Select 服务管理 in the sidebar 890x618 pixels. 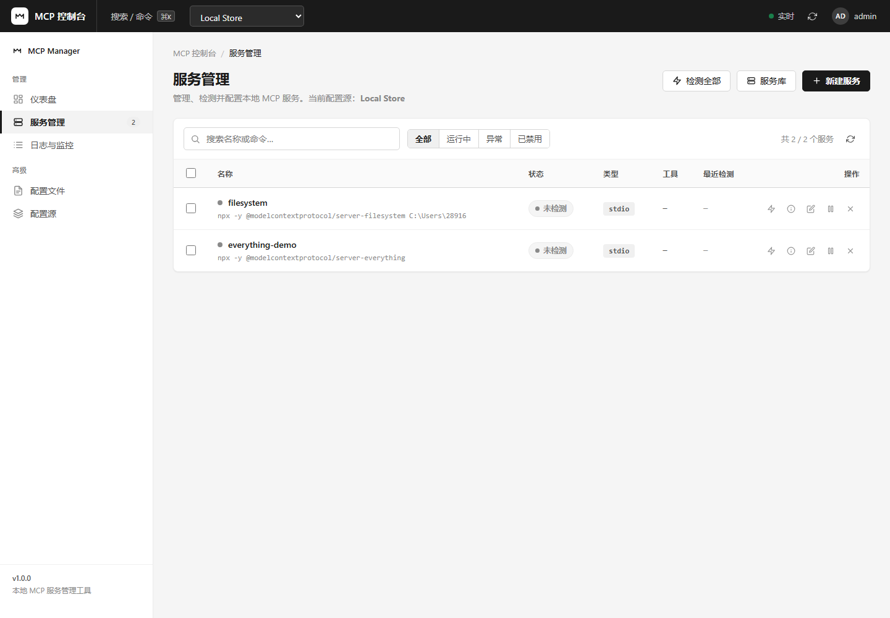76,122
